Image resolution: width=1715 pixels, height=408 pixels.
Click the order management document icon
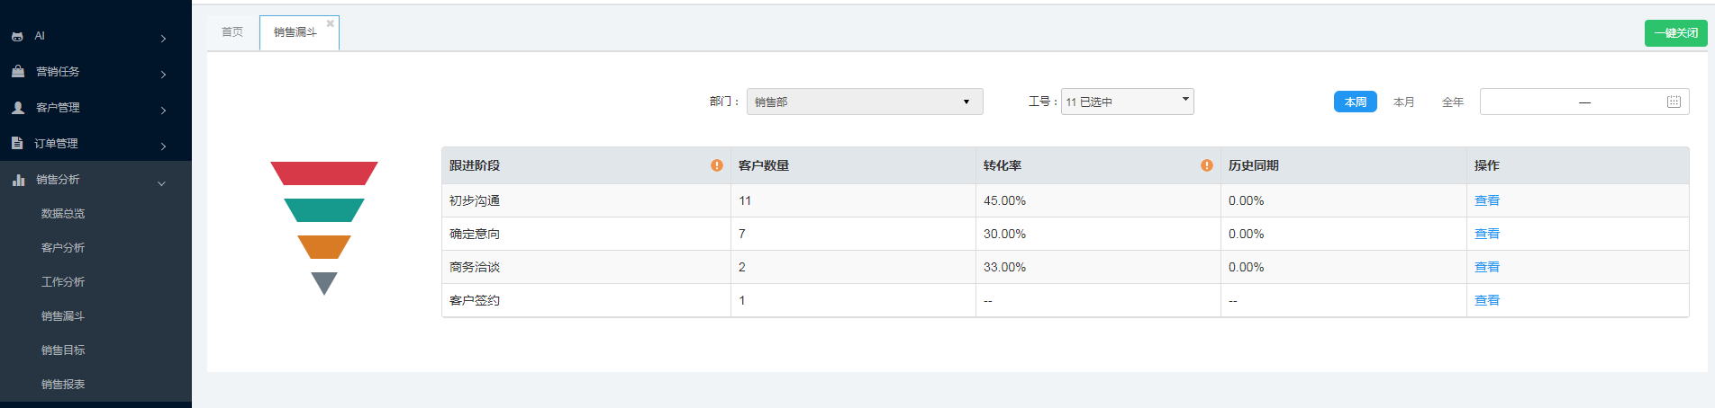tap(17, 144)
